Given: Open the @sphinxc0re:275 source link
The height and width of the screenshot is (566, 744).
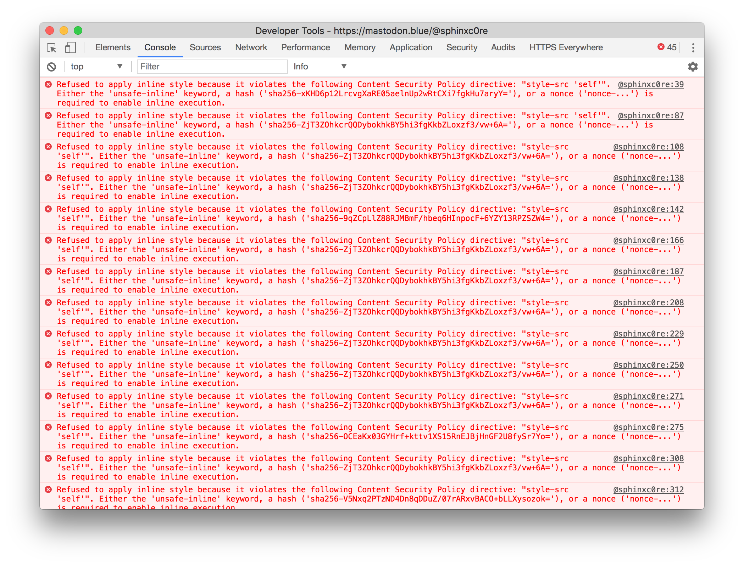Looking at the screenshot, I should pyautogui.click(x=649, y=427).
